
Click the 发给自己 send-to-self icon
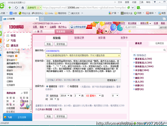(135, 55)
